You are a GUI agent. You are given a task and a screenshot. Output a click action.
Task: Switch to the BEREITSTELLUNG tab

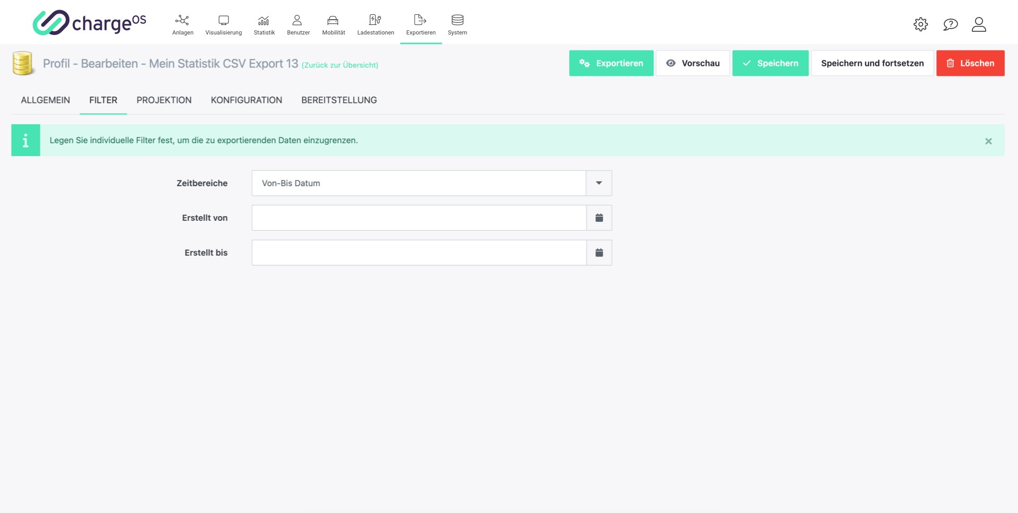pos(339,100)
